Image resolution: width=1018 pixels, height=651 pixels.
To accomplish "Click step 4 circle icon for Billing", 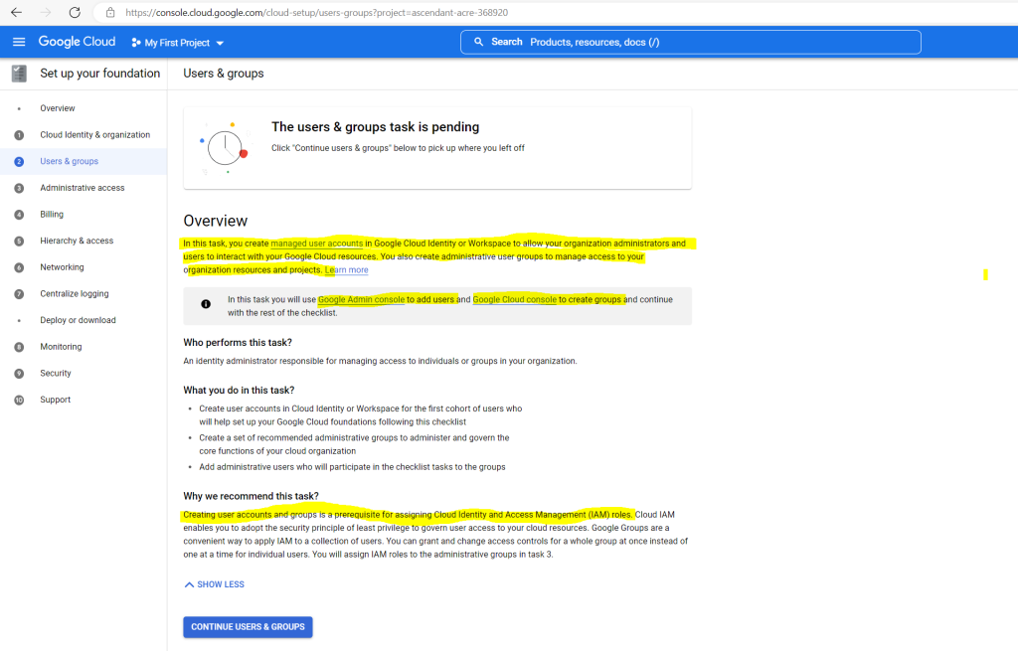I will point(19,215).
